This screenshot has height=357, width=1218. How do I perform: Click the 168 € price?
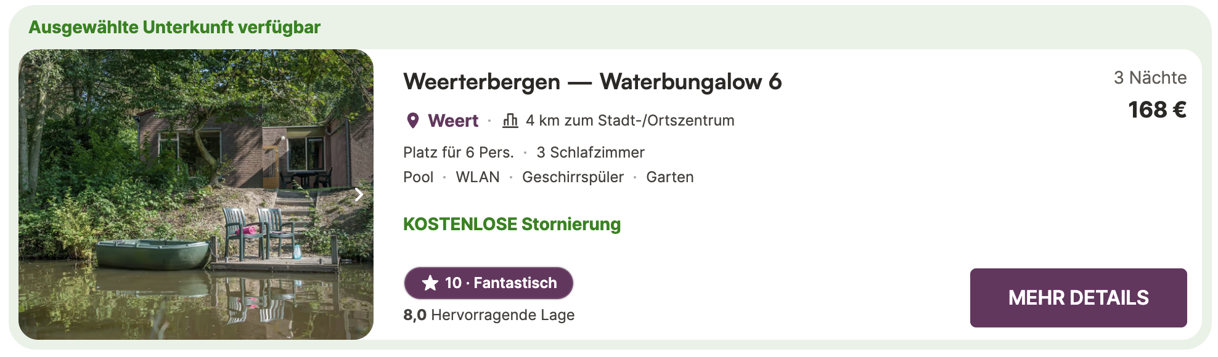(1157, 110)
